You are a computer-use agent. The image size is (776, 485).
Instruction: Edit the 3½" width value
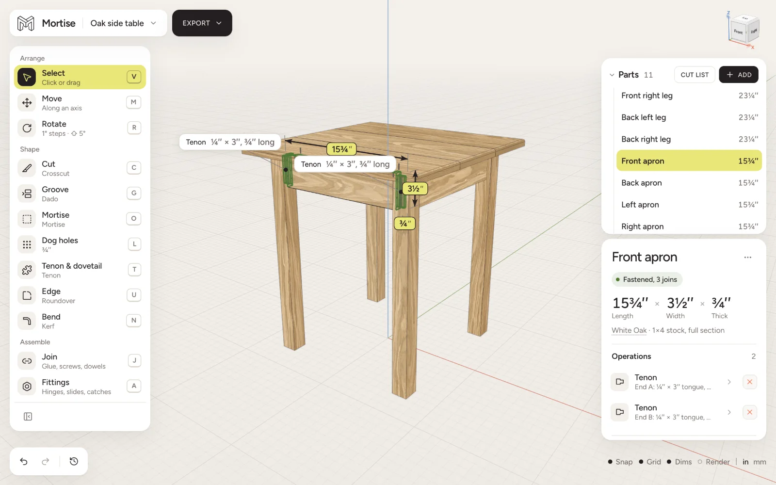[680, 303]
